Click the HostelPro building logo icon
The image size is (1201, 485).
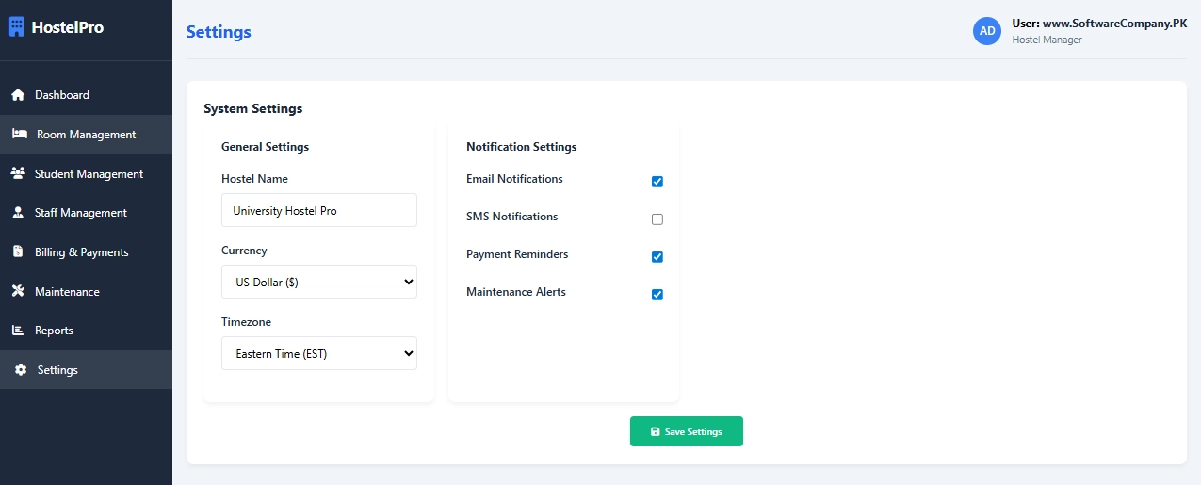[x=17, y=27]
